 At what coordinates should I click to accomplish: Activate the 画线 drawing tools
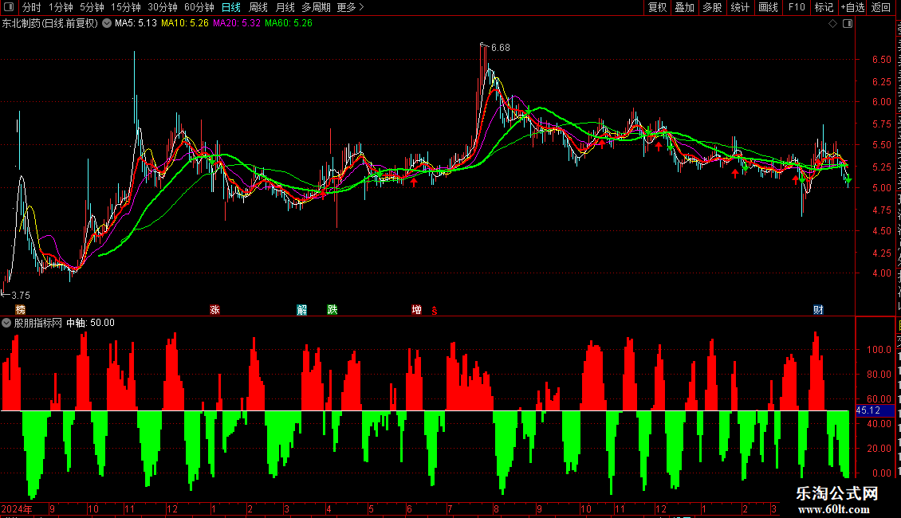[768, 7]
